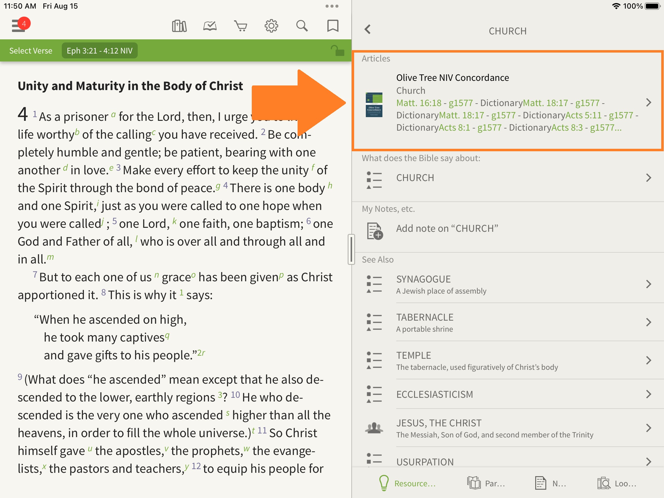Switch to the Resource Guide tab

click(407, 483)
